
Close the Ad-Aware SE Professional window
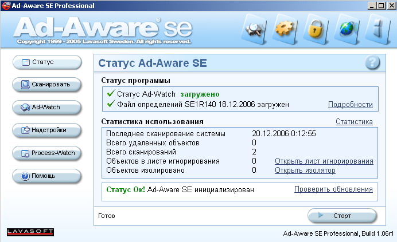(391, 6)
